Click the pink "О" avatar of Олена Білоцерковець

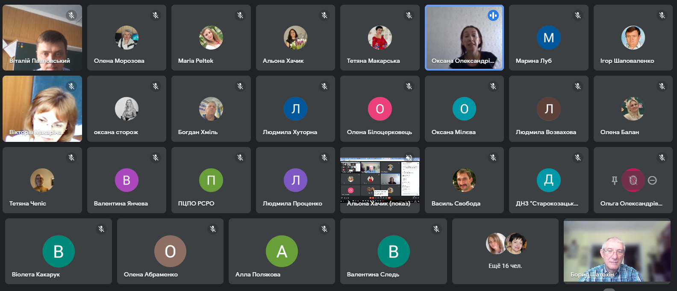[380, 109]
